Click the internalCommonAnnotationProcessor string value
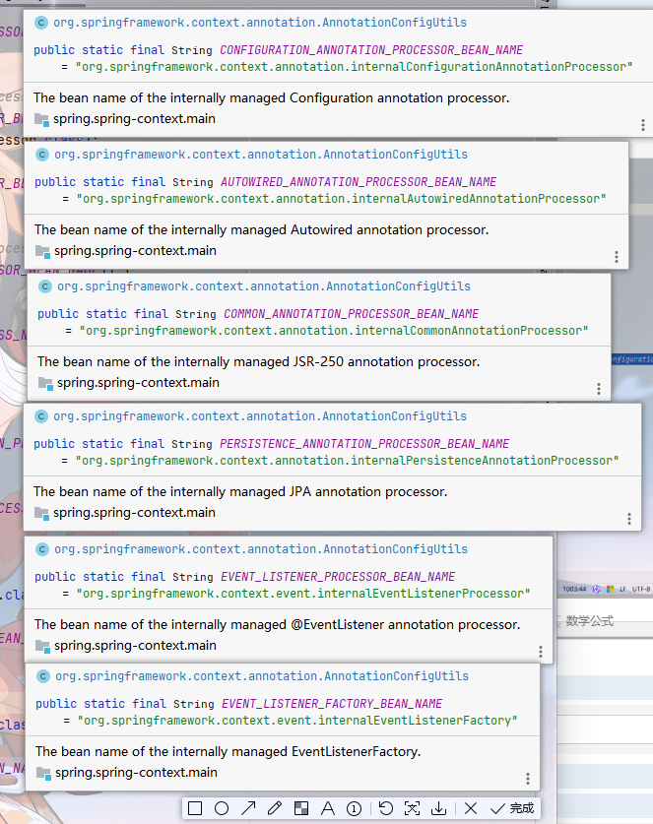Image resolution: width=653 pixels, height=824 pixels. pos(334,331)
